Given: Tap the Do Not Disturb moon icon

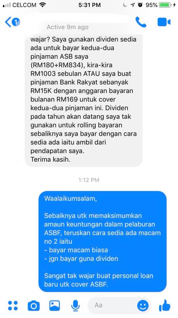Looking at the screenshot, I should click(125, 5).
